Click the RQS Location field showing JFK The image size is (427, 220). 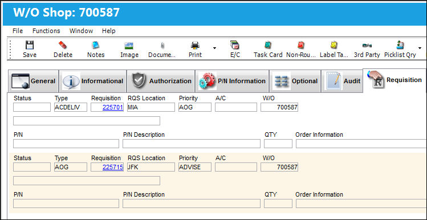pyautogui.click(x=151, y=167)
